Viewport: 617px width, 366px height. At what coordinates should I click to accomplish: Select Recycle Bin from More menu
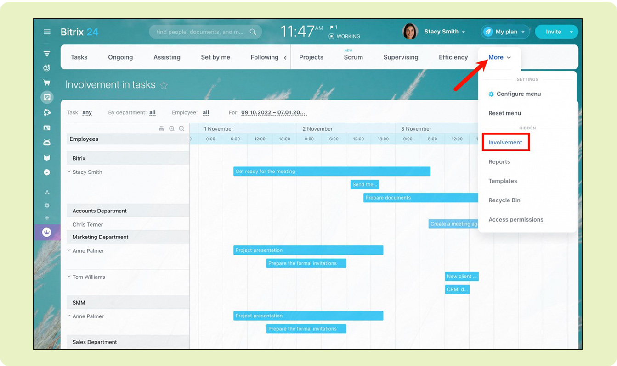tap(504, 200)
